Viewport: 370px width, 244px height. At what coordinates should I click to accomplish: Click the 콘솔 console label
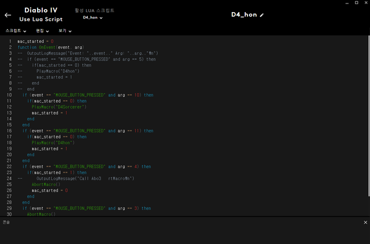pos(6,222)
